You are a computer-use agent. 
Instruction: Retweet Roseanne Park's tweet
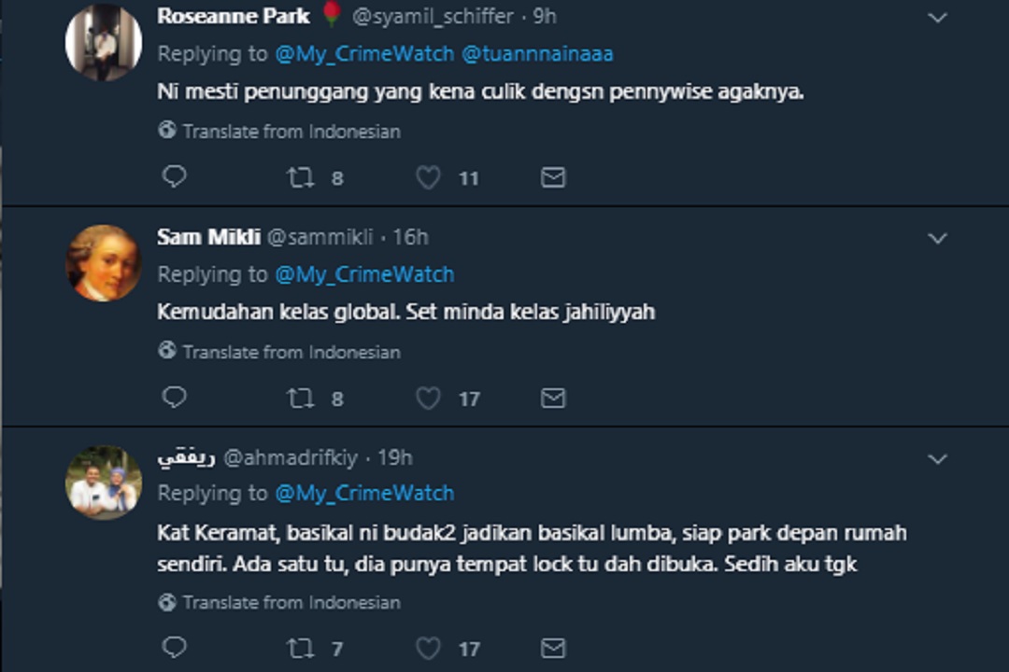click(301, 177)
